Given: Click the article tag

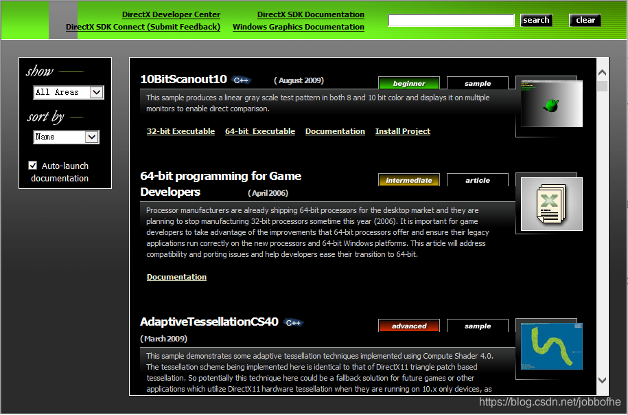Looking at the screenshot, I should coord(478,180).
